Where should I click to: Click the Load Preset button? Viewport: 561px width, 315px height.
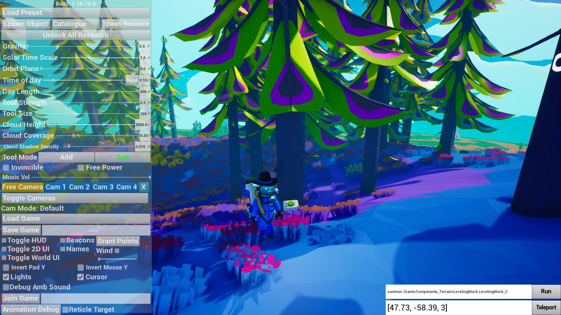(76, 13)
